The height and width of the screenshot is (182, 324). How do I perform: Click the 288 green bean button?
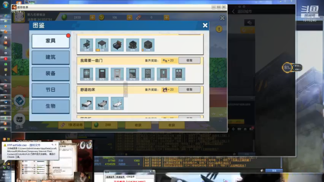click(x=104, y=125)
